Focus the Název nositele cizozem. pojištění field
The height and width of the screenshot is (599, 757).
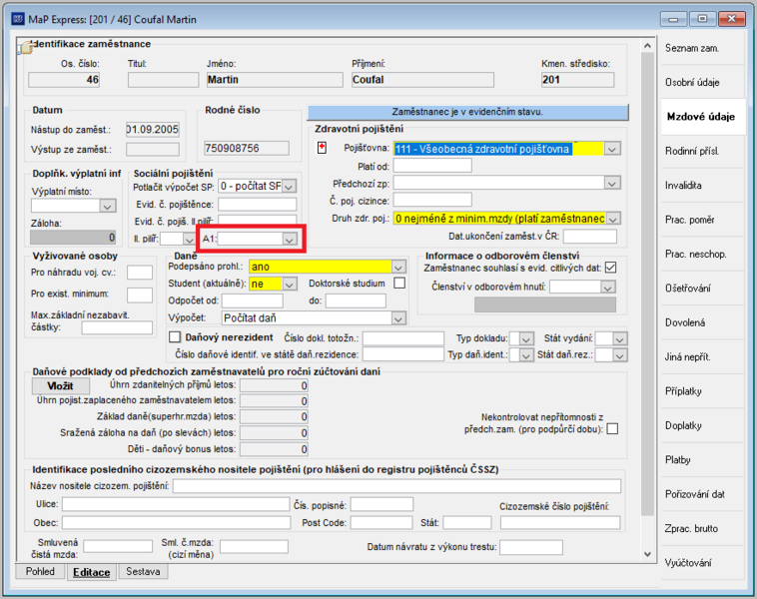pyautogui.click(x=396, y=486)
